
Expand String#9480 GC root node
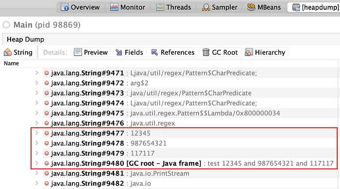pyautogui.click(x=36, y=163)
